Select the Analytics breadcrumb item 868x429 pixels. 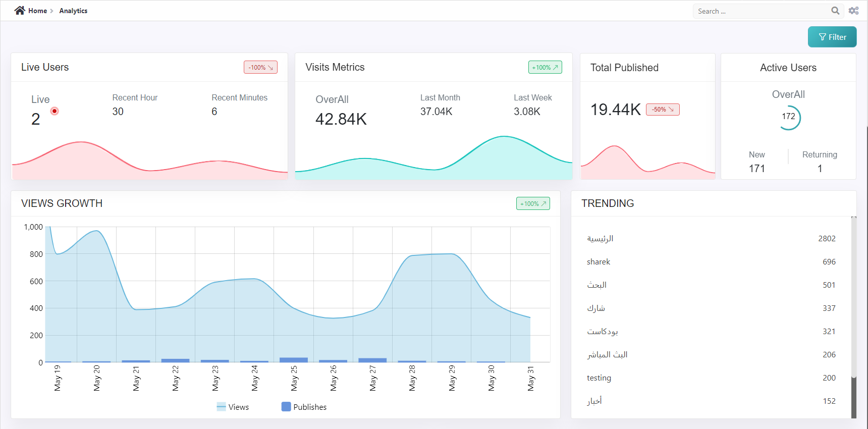[x=73, y=11]
